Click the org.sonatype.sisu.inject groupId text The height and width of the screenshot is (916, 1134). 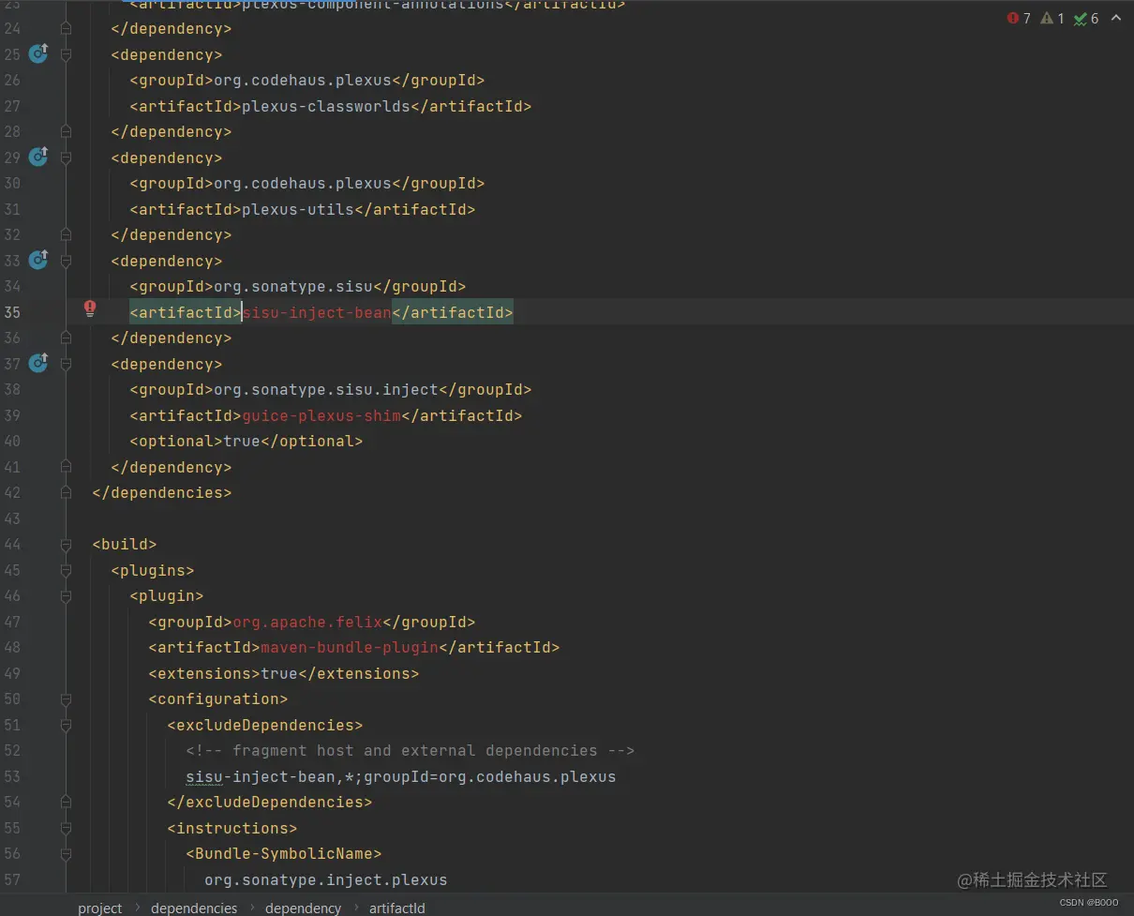326,389
